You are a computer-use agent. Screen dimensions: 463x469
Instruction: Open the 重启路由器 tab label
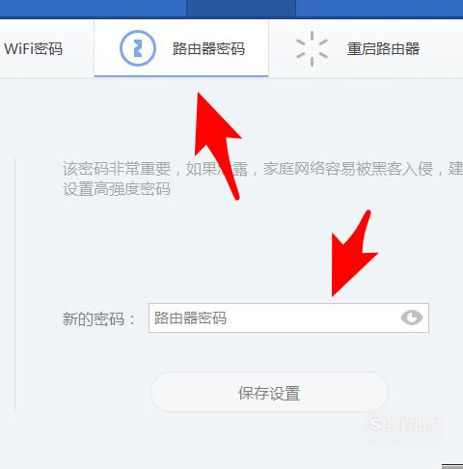click(x=383, y=49)
